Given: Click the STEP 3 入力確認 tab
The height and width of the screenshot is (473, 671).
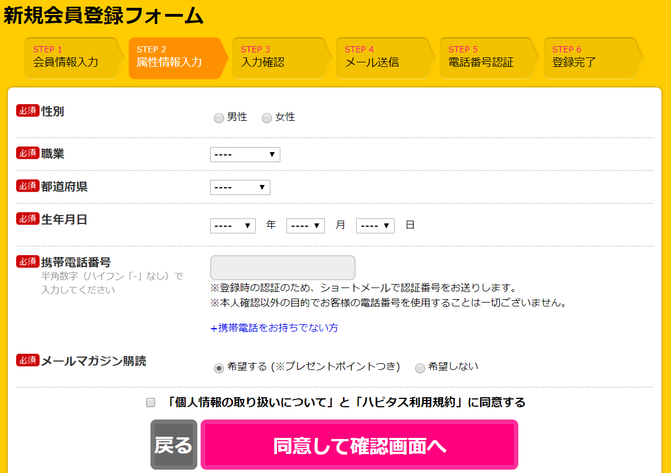Looking at the screenshot, I should [x=281, y=58].
